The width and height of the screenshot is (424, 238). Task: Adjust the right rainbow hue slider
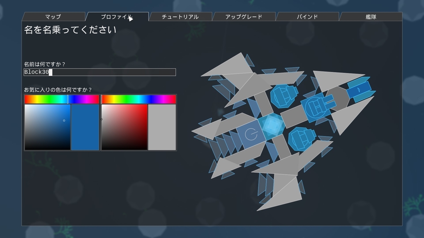[139, 99]
